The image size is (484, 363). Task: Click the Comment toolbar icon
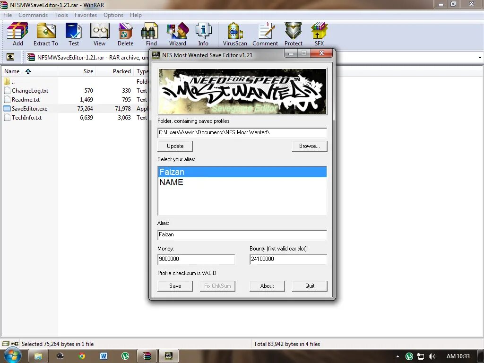265,34
